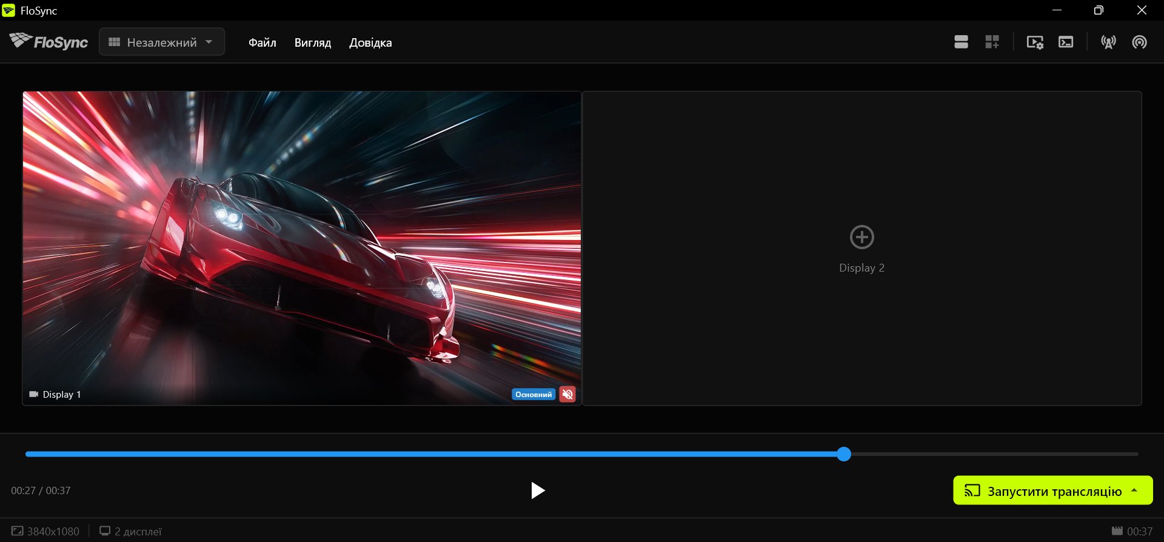Click the Запустити трансляцію button

tap(1053, 490)
